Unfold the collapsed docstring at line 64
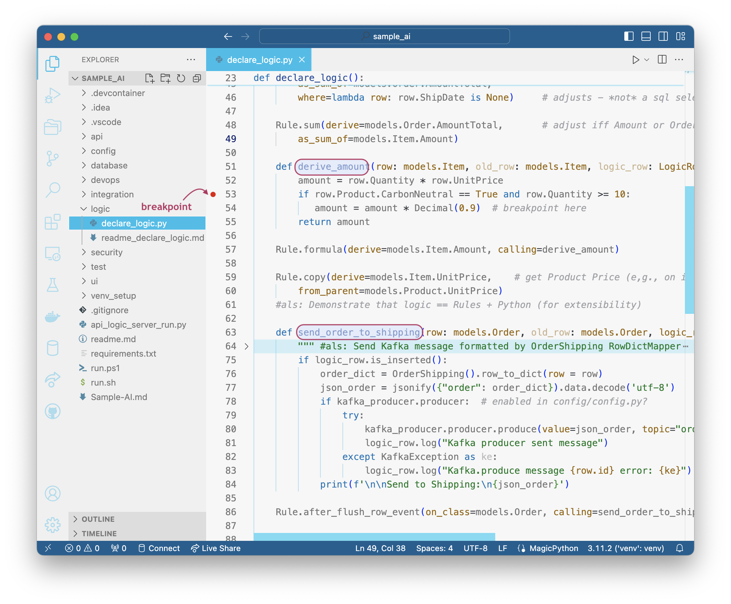731x604 pixels. pyautogui.click(x=246, y=346)
